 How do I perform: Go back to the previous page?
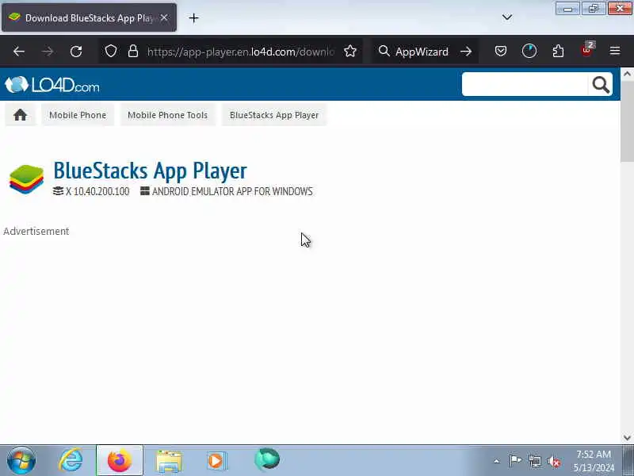pyautogui.click(x=18, y=52)
